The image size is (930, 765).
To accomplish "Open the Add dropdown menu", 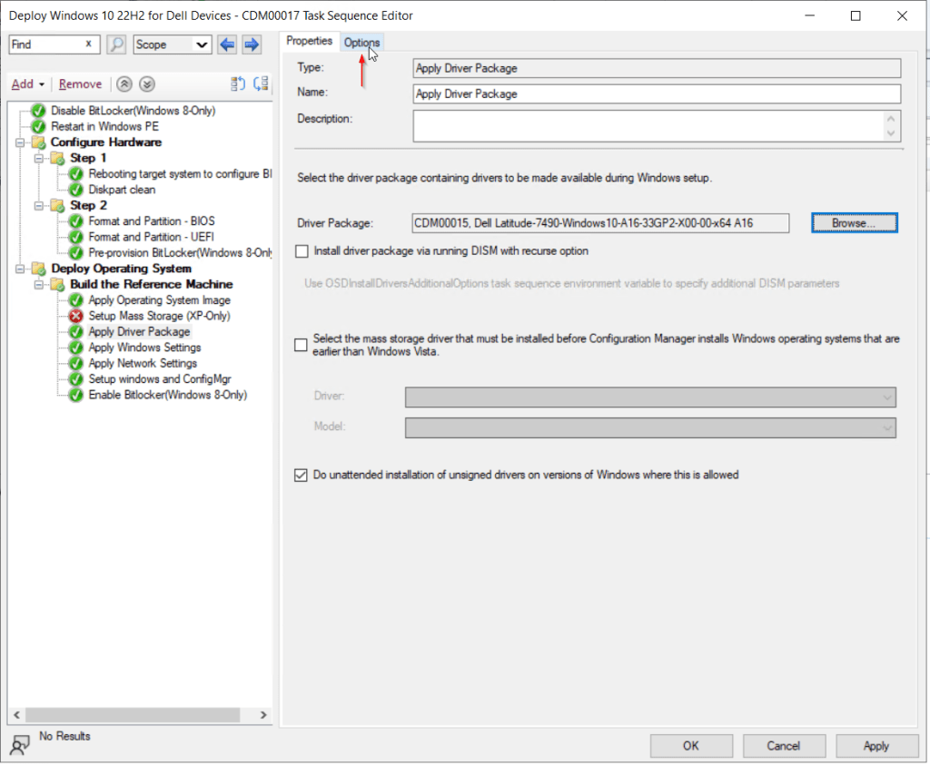I will 28,84.
